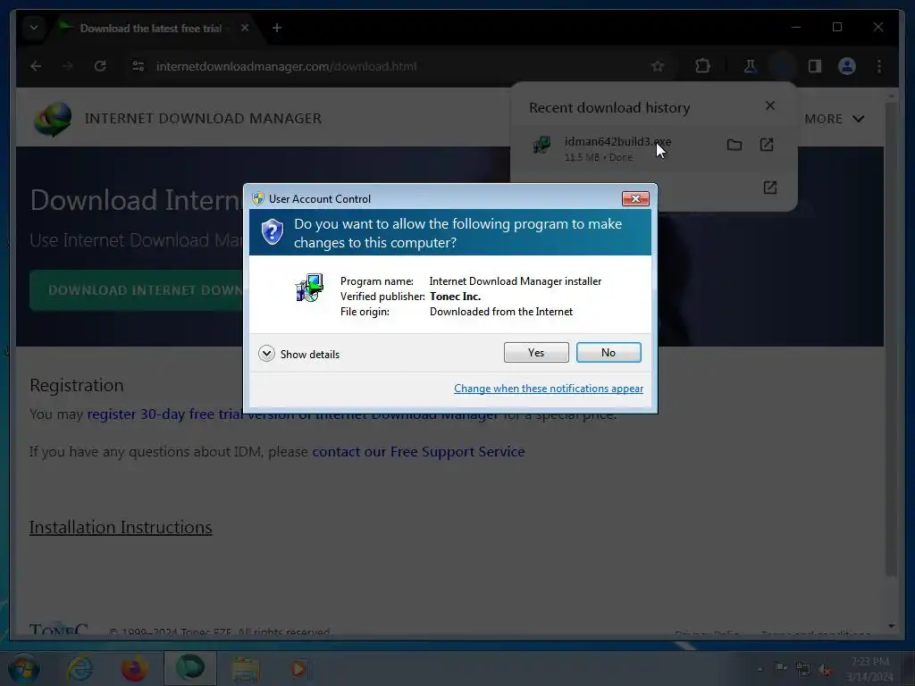Open Change when these notifications appear link
915x686 pixels.
tap(549, 389)
